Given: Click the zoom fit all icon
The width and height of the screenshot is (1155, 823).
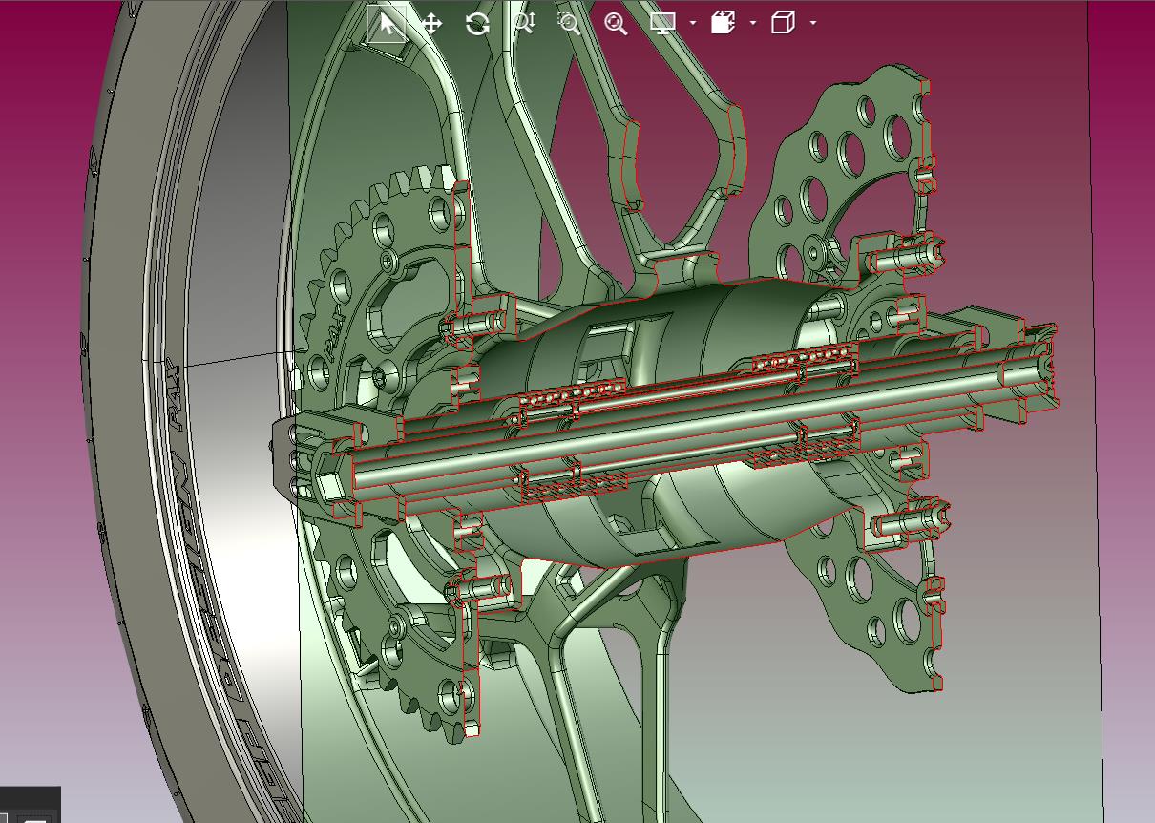Looking at the screenshot, I should [616, 24].
